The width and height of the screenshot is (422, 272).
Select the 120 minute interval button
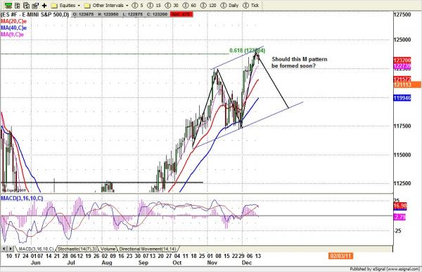208,6
